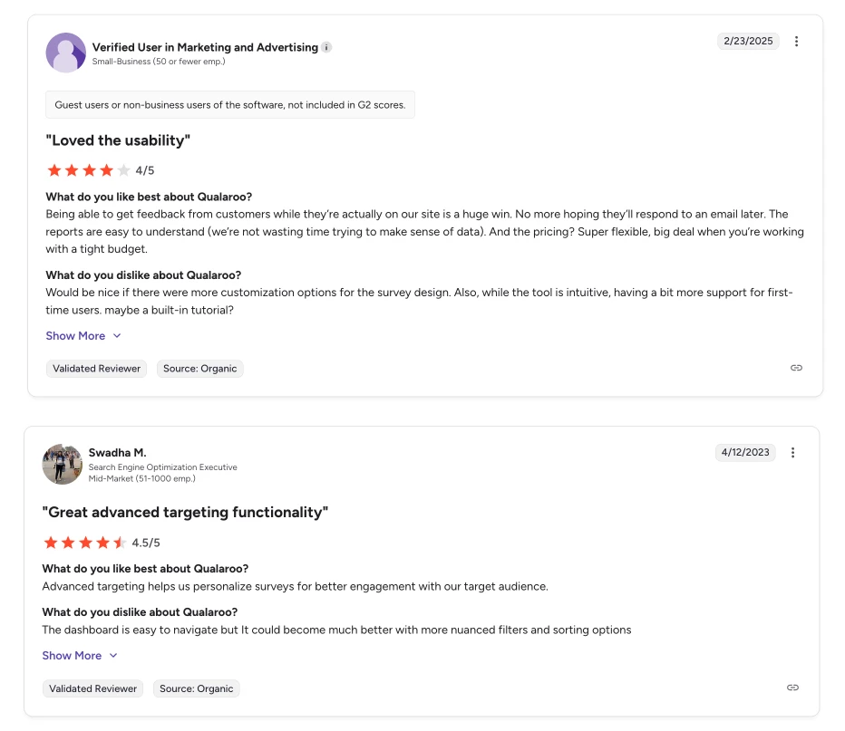
Task: Click the fifth star on the 4/5 rating
Action: pyautogui.click(x=124, y=169)
